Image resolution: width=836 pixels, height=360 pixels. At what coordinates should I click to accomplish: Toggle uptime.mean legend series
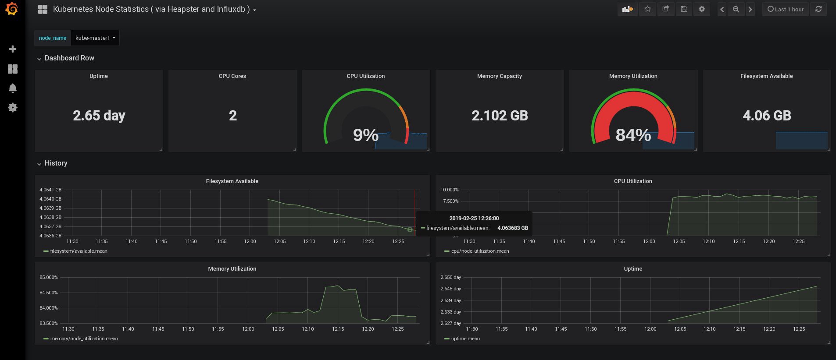point(465,339)
